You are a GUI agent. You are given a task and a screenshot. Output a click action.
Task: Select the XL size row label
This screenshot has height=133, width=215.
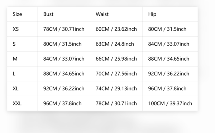click(15, 88)
